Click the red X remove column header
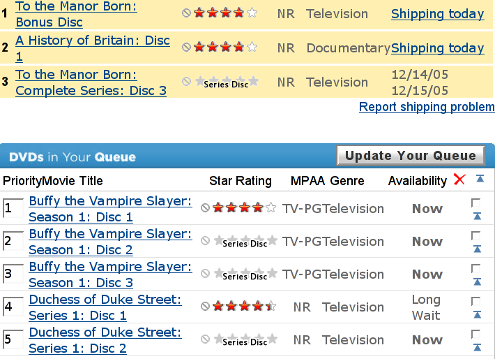Viewport: 495px width, 359px height. [459, 180]
